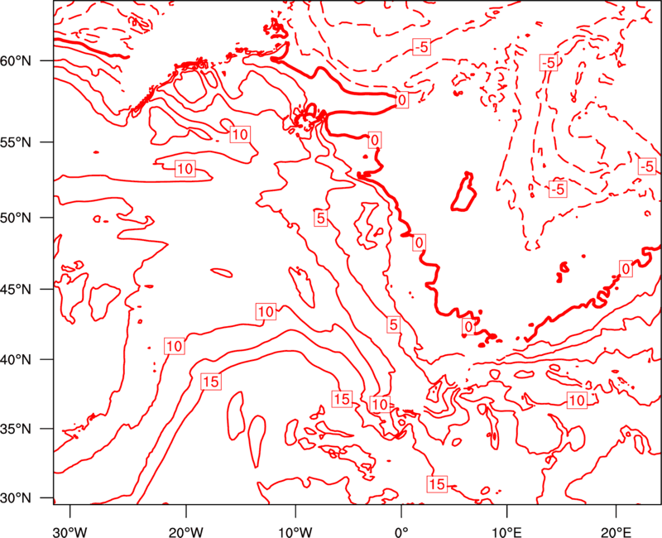Click the 40°N latitude axis label
The image size is (662, 538).
(x=16, y=360)
